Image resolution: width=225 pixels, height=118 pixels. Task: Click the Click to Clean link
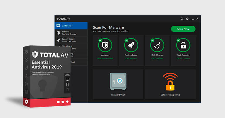[157, 58]
